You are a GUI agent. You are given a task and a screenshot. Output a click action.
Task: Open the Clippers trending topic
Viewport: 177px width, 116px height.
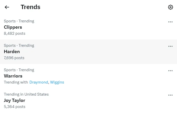[x=88, y=27]
